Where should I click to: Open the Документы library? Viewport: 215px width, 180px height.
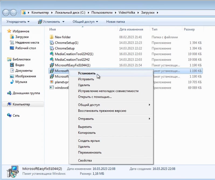[24, 71]
